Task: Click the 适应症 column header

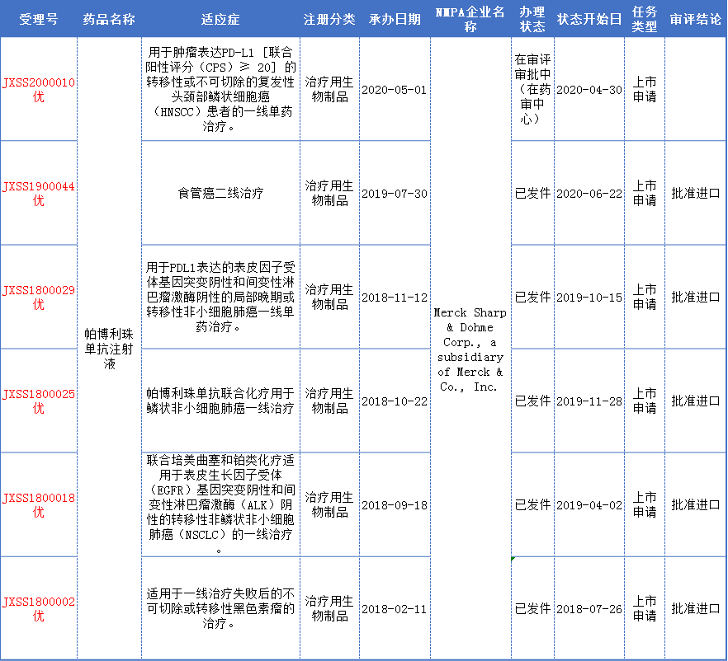Action: click(x=220, y=19)
